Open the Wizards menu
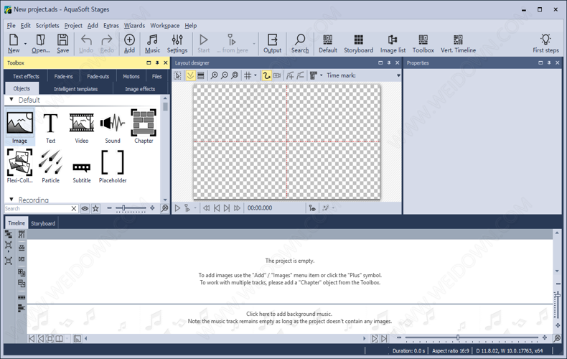The width and height of the screenshot is (567, 359). click(134, 25)
